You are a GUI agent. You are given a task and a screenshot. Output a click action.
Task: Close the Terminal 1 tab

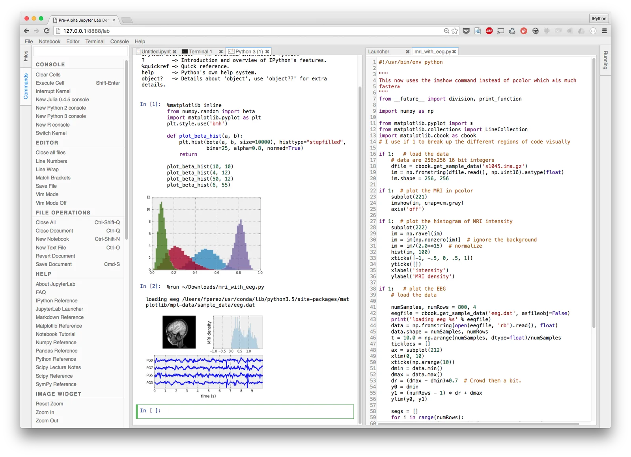tap(221, 52)
